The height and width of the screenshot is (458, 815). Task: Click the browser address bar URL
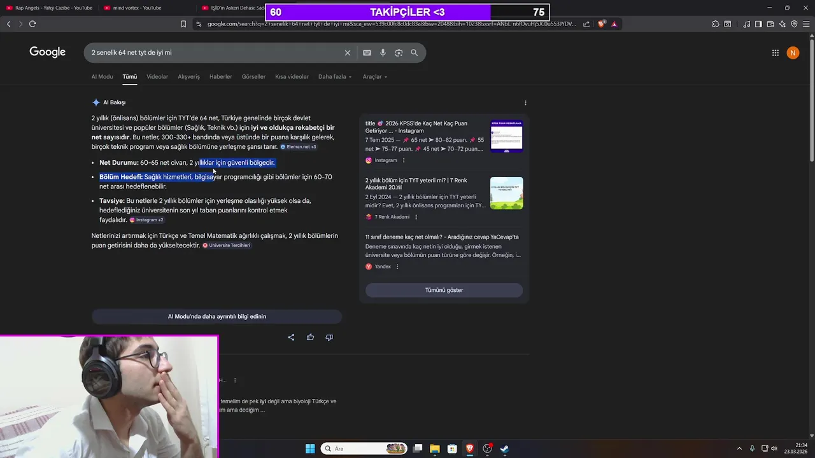pyautogui.click(x=391, y=24)
